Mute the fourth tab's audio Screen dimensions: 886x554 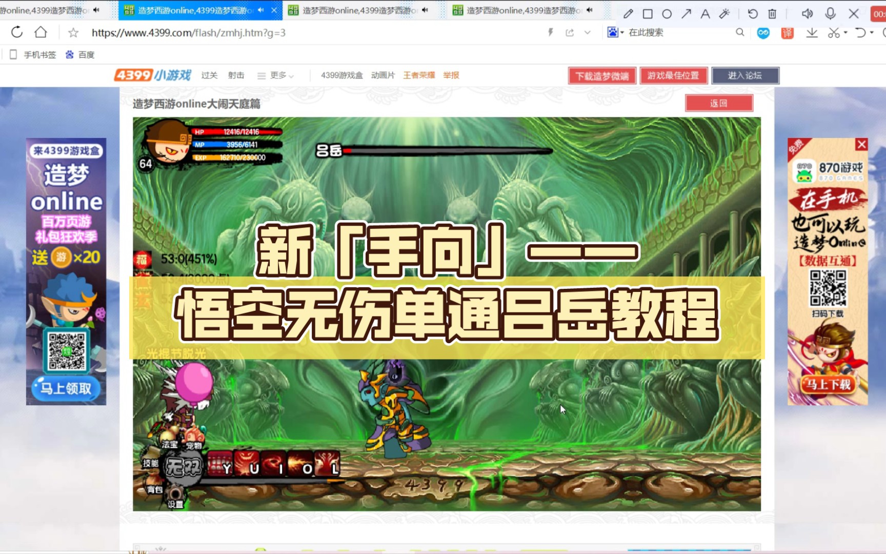589,10
